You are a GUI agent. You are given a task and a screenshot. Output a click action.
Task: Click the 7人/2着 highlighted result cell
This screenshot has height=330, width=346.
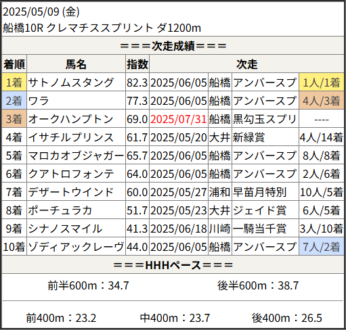322,247
